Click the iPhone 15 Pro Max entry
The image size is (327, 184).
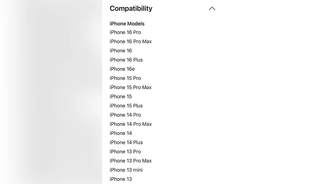(x=131, y=87)
